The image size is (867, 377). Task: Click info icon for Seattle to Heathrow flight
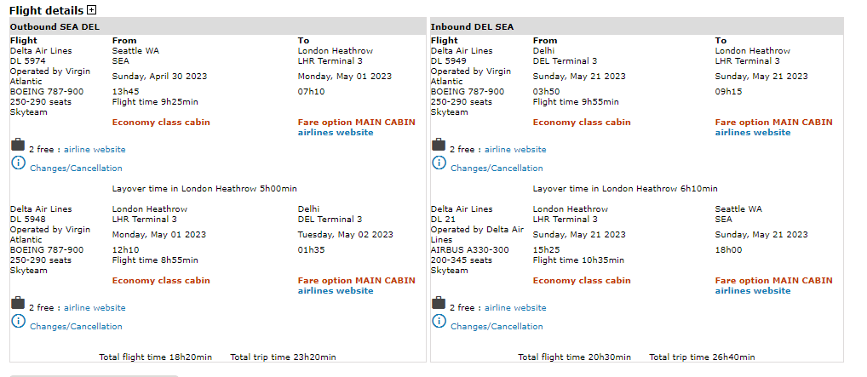tap(19, 163)
